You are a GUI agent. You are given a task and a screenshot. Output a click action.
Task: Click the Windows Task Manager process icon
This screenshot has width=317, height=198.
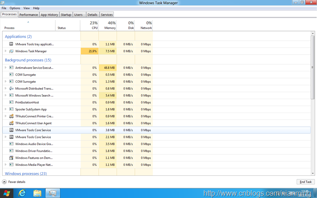click(11, 51)
